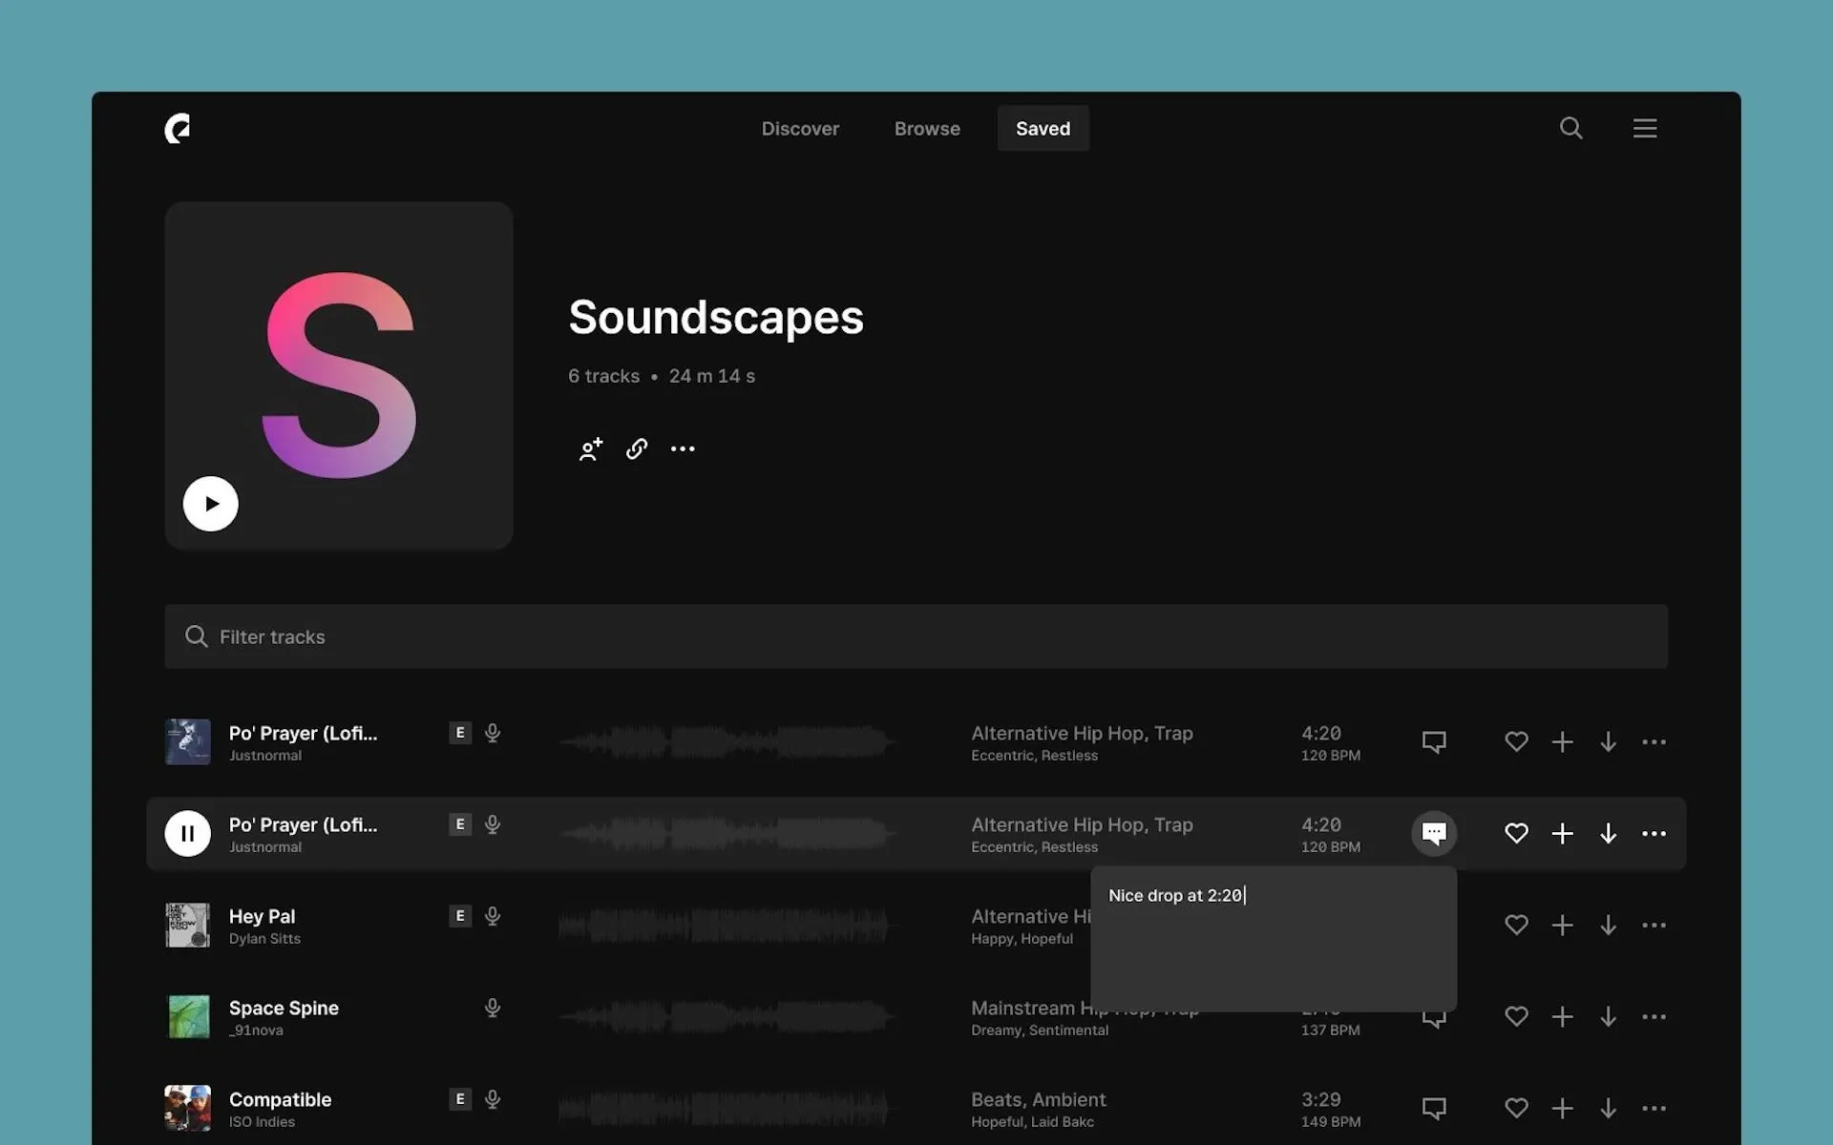1833x1145 pixels.
Task: Like the Hey Pal track
Action: (x=1516, y=925)
